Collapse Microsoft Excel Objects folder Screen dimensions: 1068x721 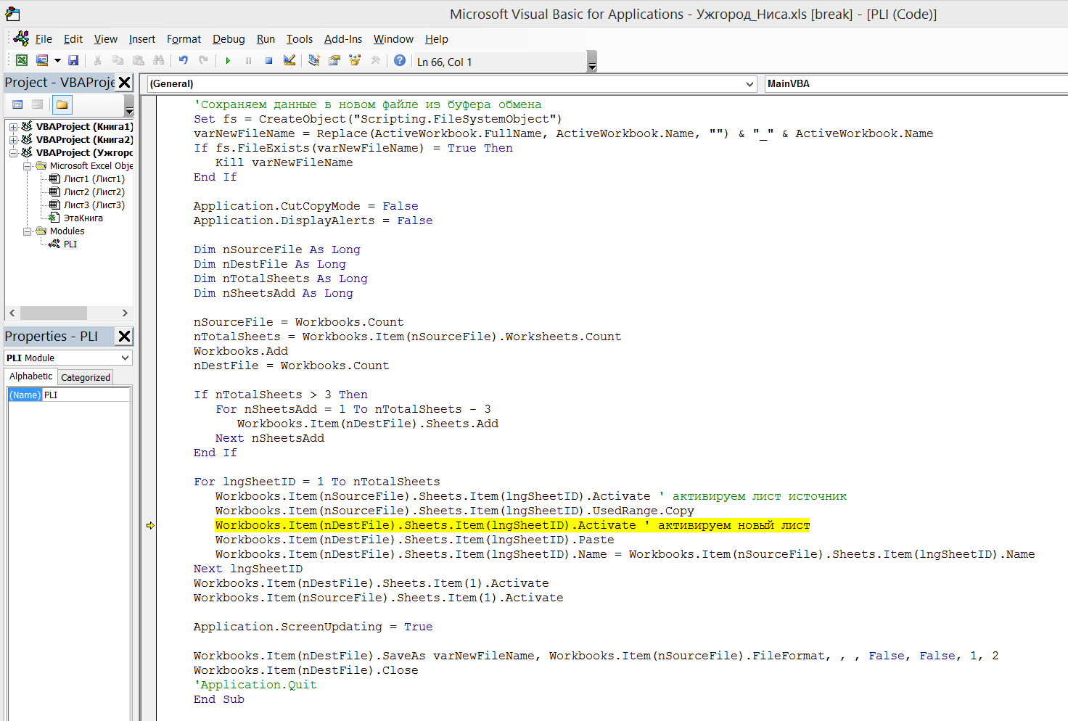pyautogui.click(x=27, y=166)
